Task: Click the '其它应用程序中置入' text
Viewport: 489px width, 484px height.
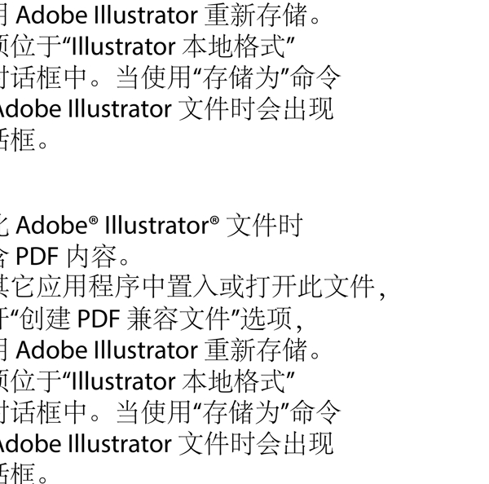Action: [109, 287]
